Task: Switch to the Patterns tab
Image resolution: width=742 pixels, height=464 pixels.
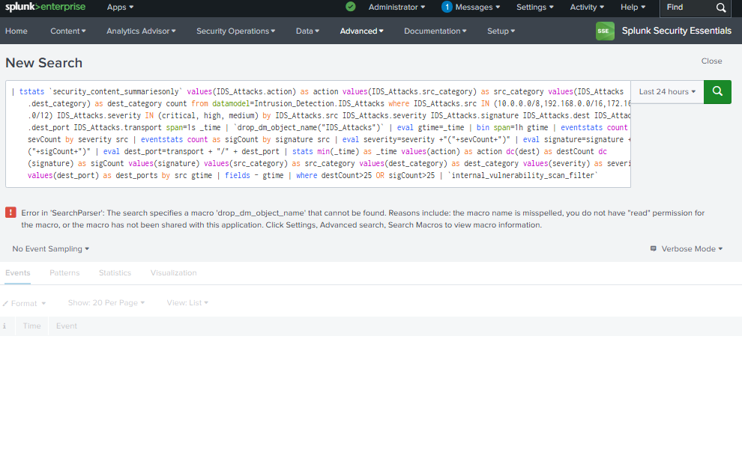Action: [x=64, y=272]
